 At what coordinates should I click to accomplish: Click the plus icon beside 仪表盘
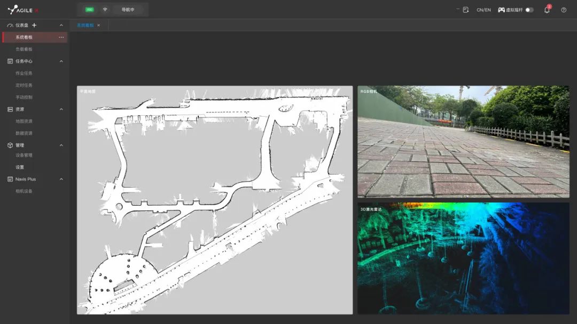[x=35, y=25]
